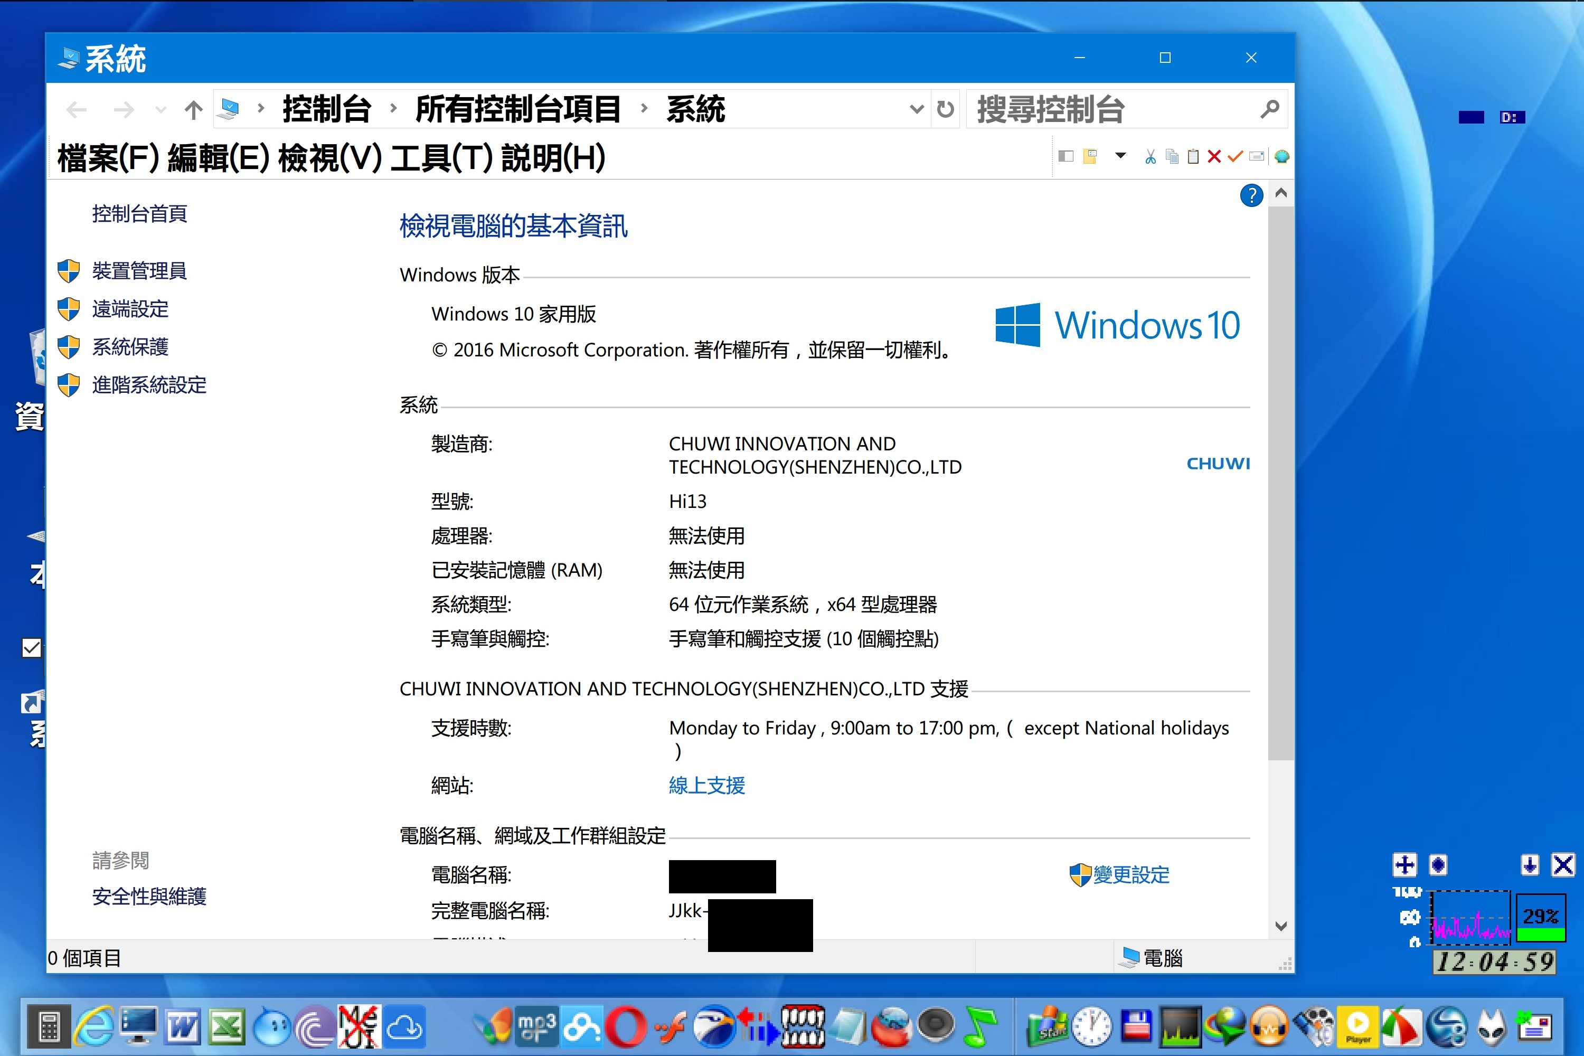Click the Cut scissors toolbar icon
1584x1056 pixels.
click(1151, 157)
